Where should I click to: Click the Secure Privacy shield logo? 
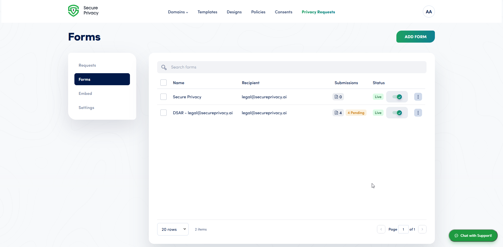73,11
